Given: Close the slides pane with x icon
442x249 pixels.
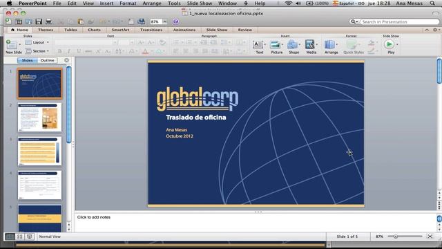Looking at the screenshot, I should click(66, 60).
